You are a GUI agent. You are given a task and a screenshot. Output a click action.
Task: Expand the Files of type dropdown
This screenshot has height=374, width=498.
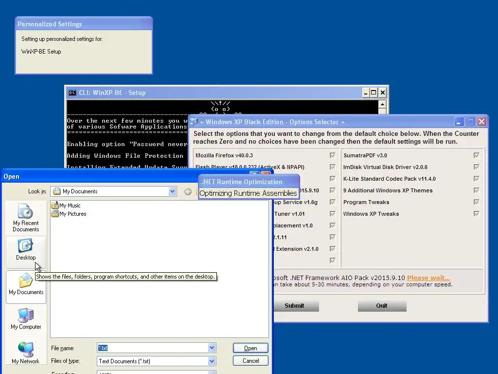point(212,361)
